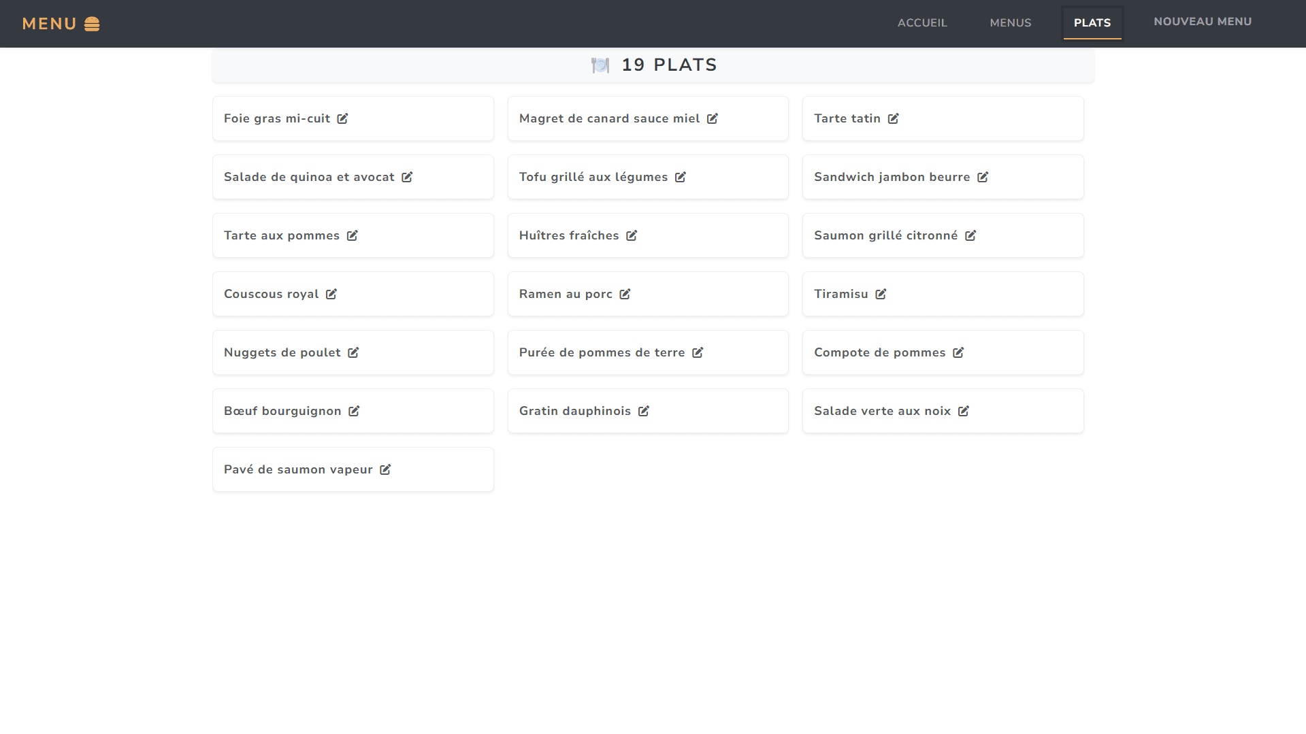
Task: Select the Plats tab in the navbar
Action: pos(1092,23)
